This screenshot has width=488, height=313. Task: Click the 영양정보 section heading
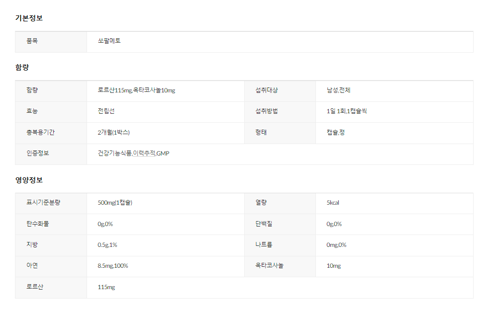(x=29, y=180)
